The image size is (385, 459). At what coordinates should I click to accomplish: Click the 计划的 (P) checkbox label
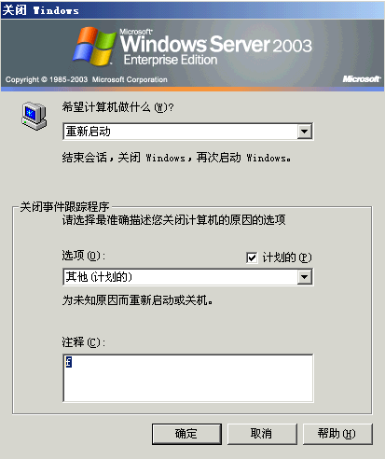point(287,257)
